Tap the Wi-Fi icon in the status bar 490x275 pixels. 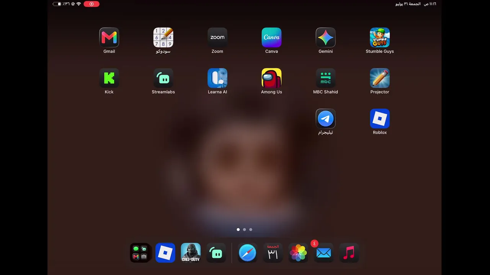(x=79, y=4)
